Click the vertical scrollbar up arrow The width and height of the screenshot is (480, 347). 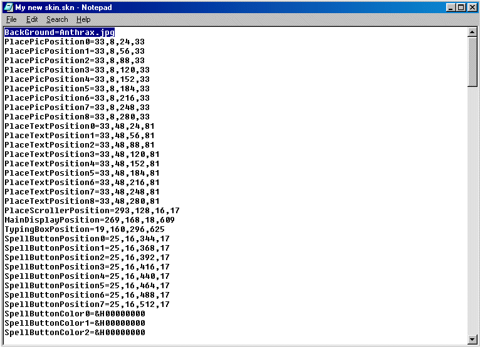472,32
